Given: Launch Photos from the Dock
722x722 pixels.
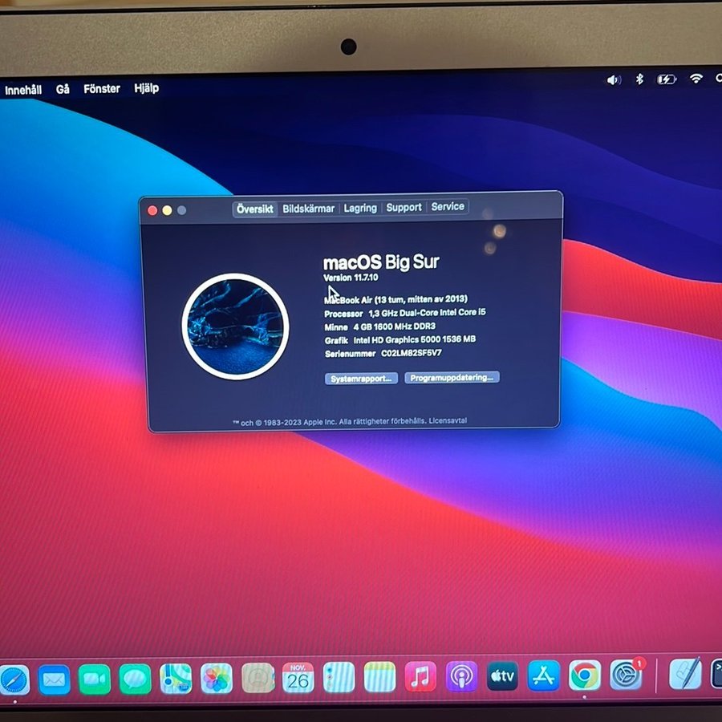Looking at the screenshot, I should 217,679.
